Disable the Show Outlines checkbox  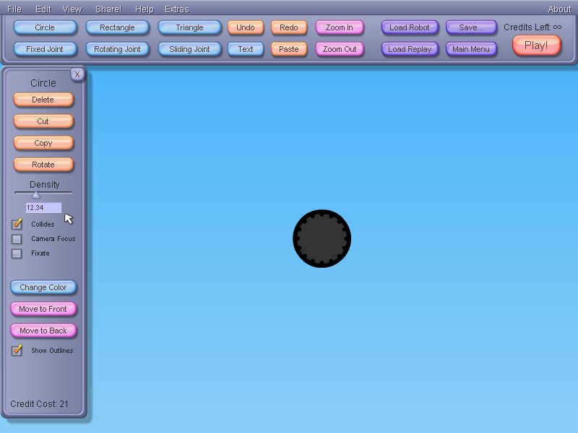click(x=17, y=351)
